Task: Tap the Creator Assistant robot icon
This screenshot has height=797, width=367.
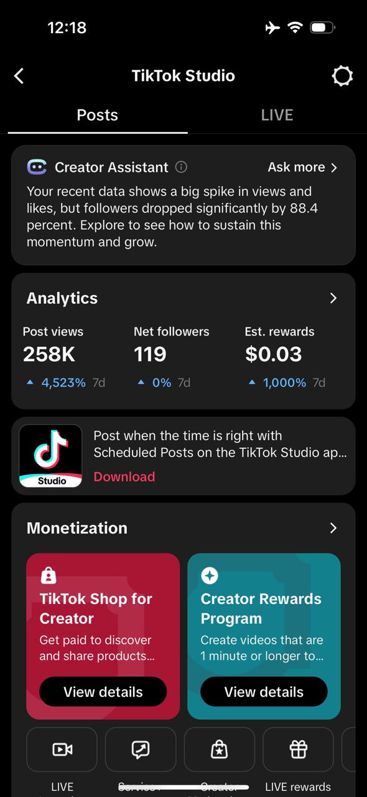Action: pyautogui.click(x=37, y=167)
